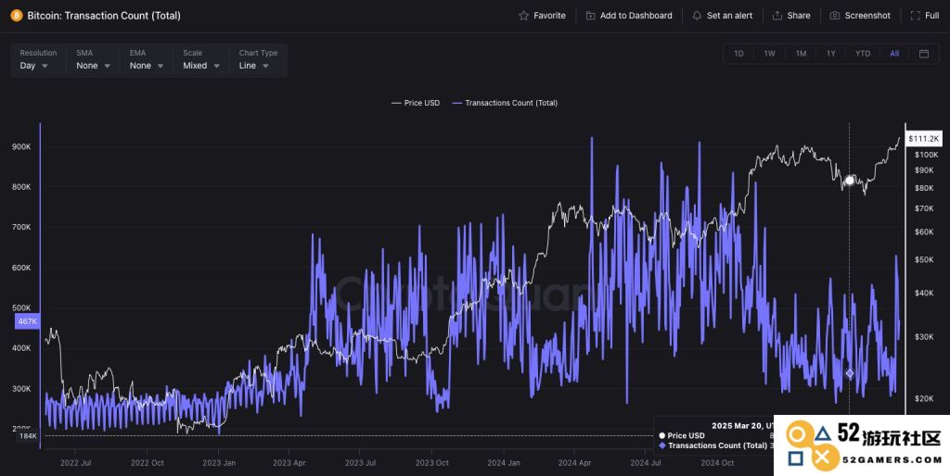Open the calendar date picker icon
The image size is (950, 476).
tap(924, 54)
